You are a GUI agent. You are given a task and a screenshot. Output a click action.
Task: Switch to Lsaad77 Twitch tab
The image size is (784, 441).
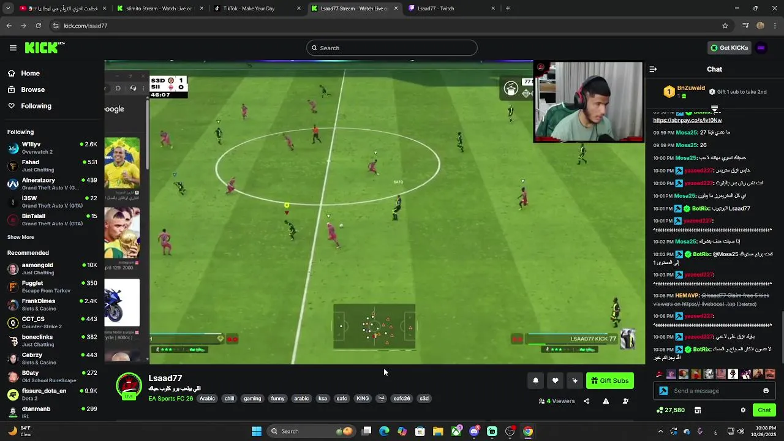[x=452, y=9]
